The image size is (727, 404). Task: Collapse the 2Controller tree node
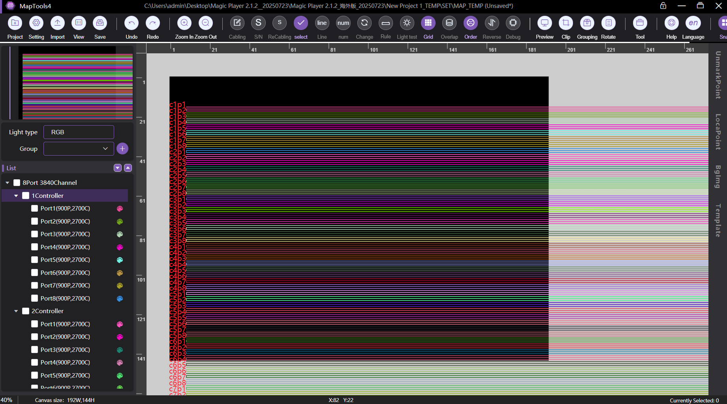(x=16, y=311)
